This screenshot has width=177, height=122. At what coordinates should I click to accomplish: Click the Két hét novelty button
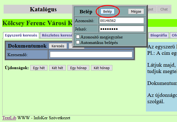pyautogui.click(x=57, y=68)
